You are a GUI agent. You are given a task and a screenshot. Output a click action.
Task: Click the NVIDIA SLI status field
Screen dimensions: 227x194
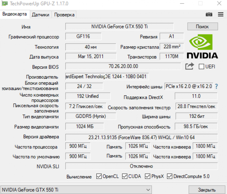141,166
